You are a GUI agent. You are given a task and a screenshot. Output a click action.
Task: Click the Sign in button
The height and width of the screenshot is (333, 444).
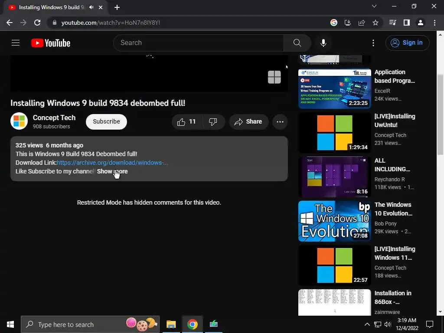407,43
